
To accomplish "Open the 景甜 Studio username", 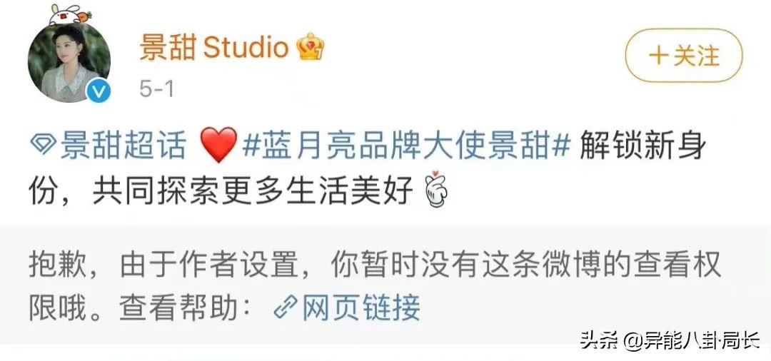I will pos(214,48).
